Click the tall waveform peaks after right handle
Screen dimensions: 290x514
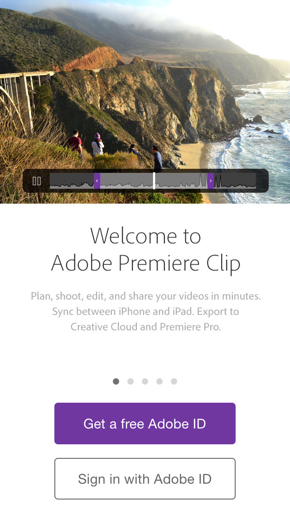click(218, 181)
